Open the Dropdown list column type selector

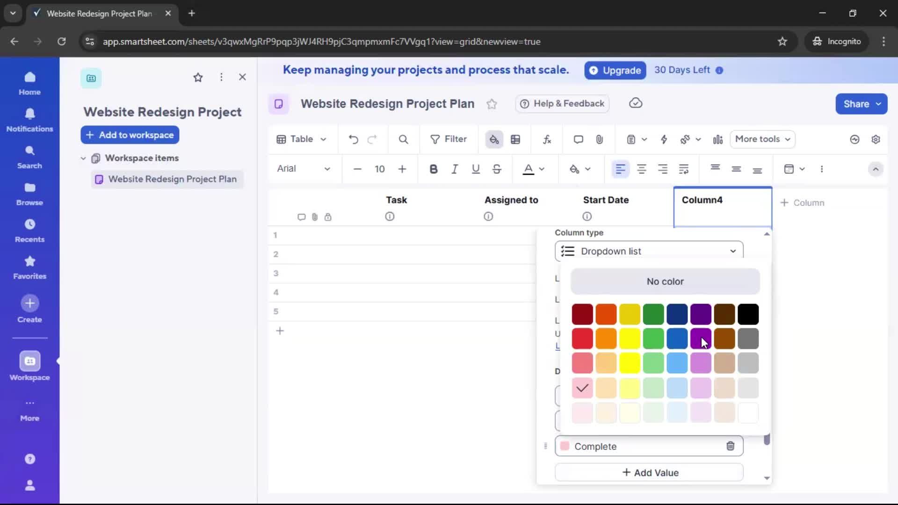coord(649,251)
